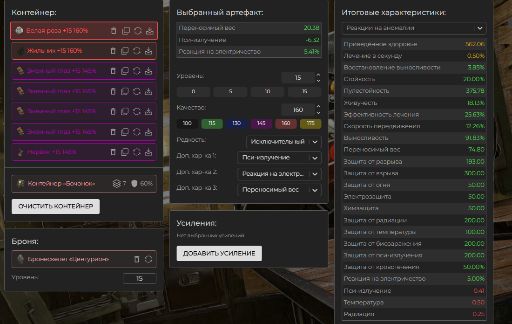This screenshot has height=324, width=512.
Task: Click ОЧИСТИТЬ КОНТЕЙНЕР button
Action: coord(55,207)
